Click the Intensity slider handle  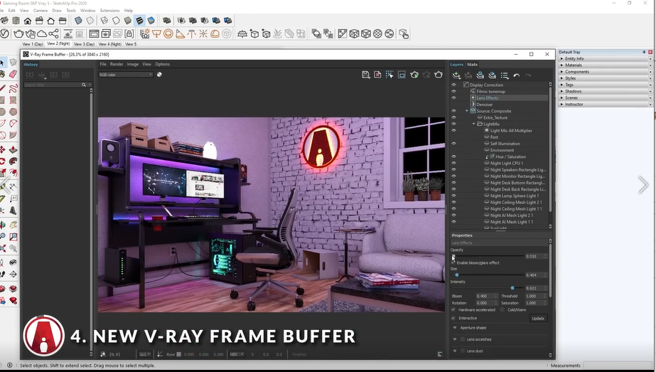point(512,288)
